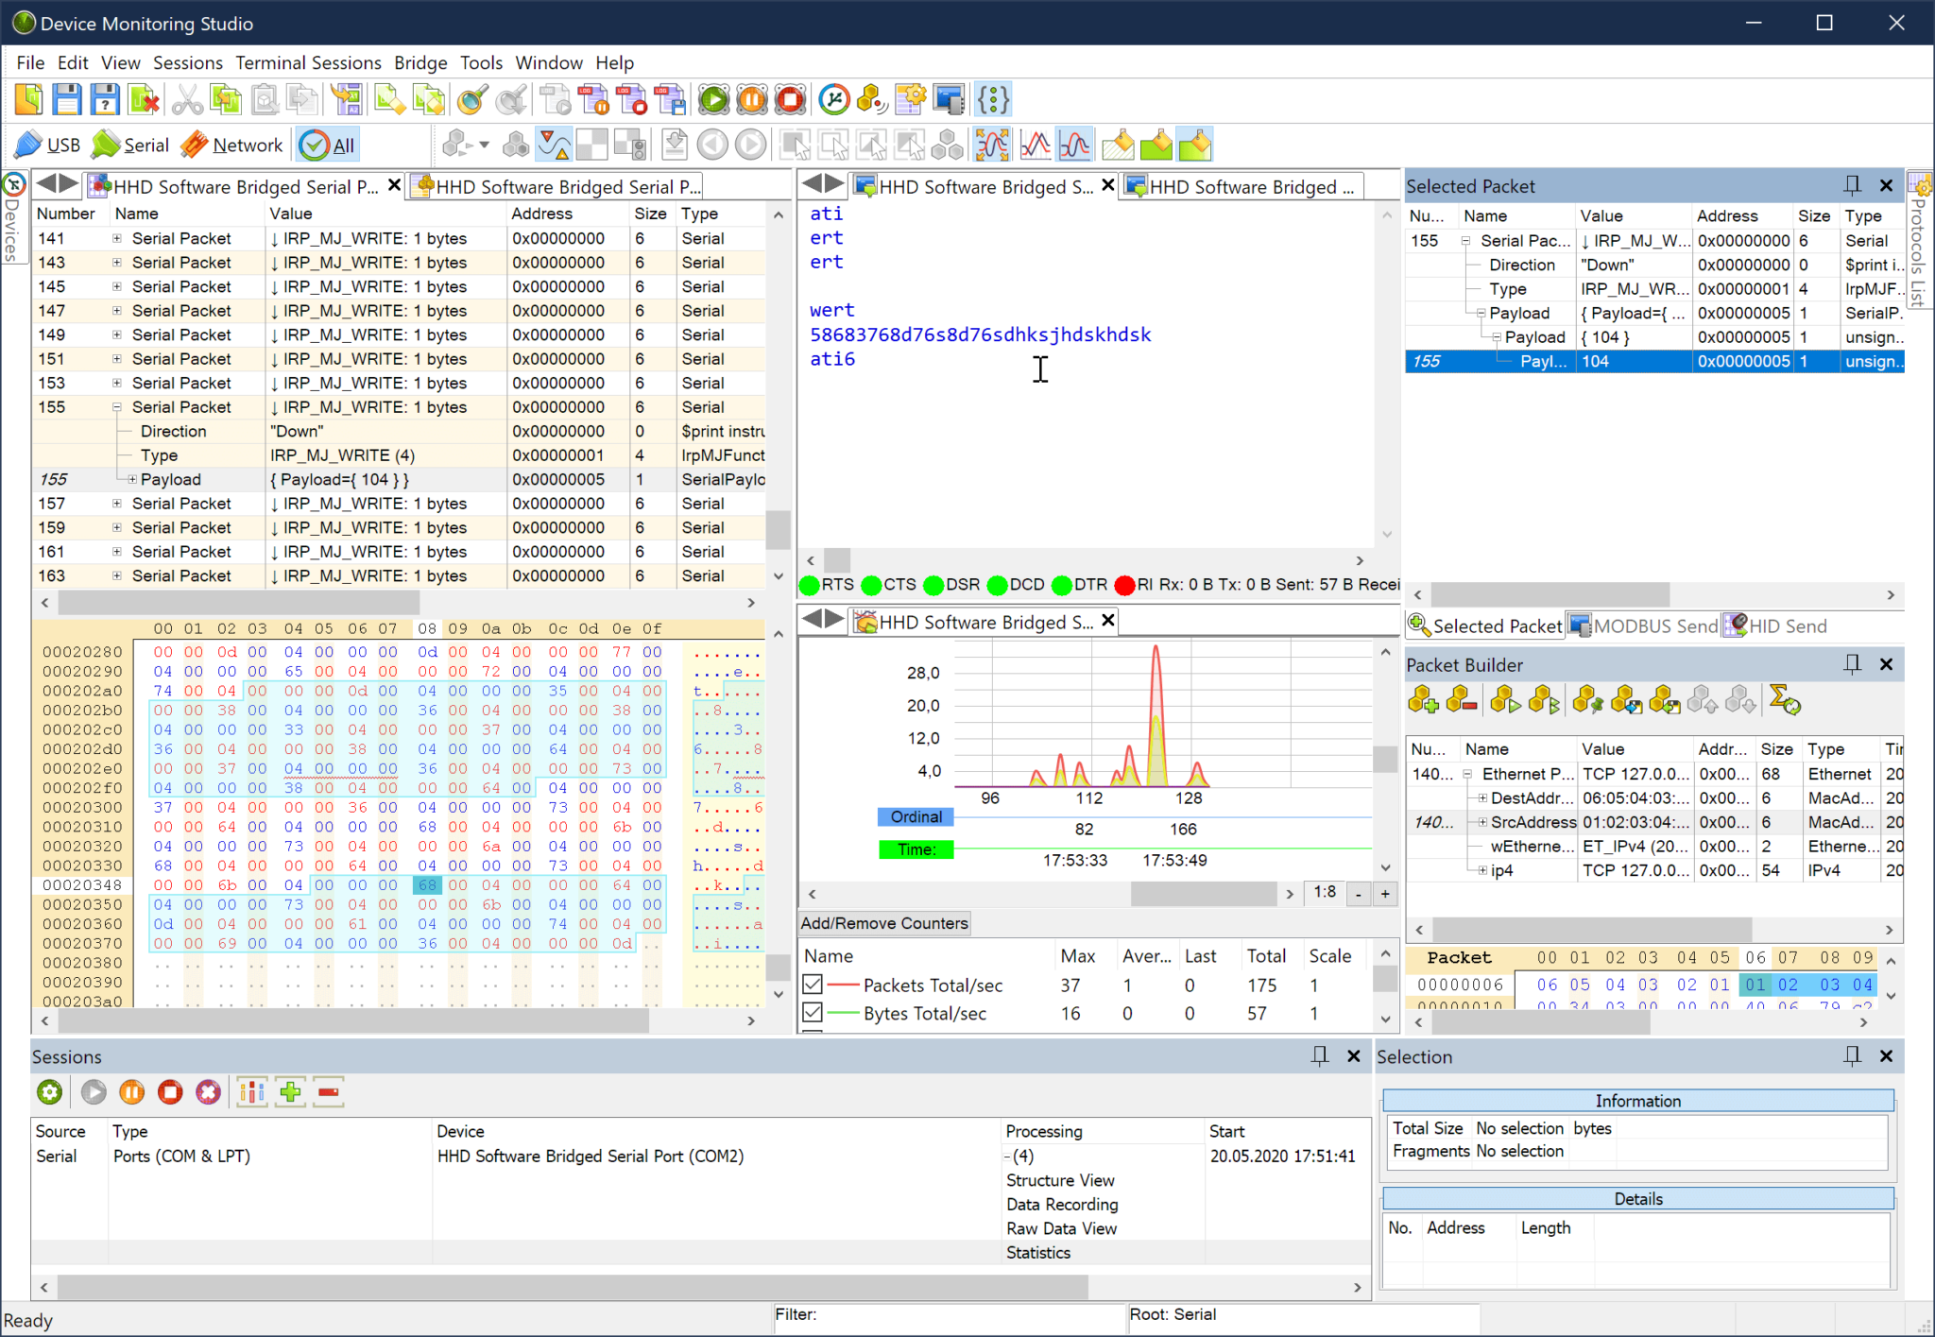
Task: Select the Serial device category button
Action: 130,145
